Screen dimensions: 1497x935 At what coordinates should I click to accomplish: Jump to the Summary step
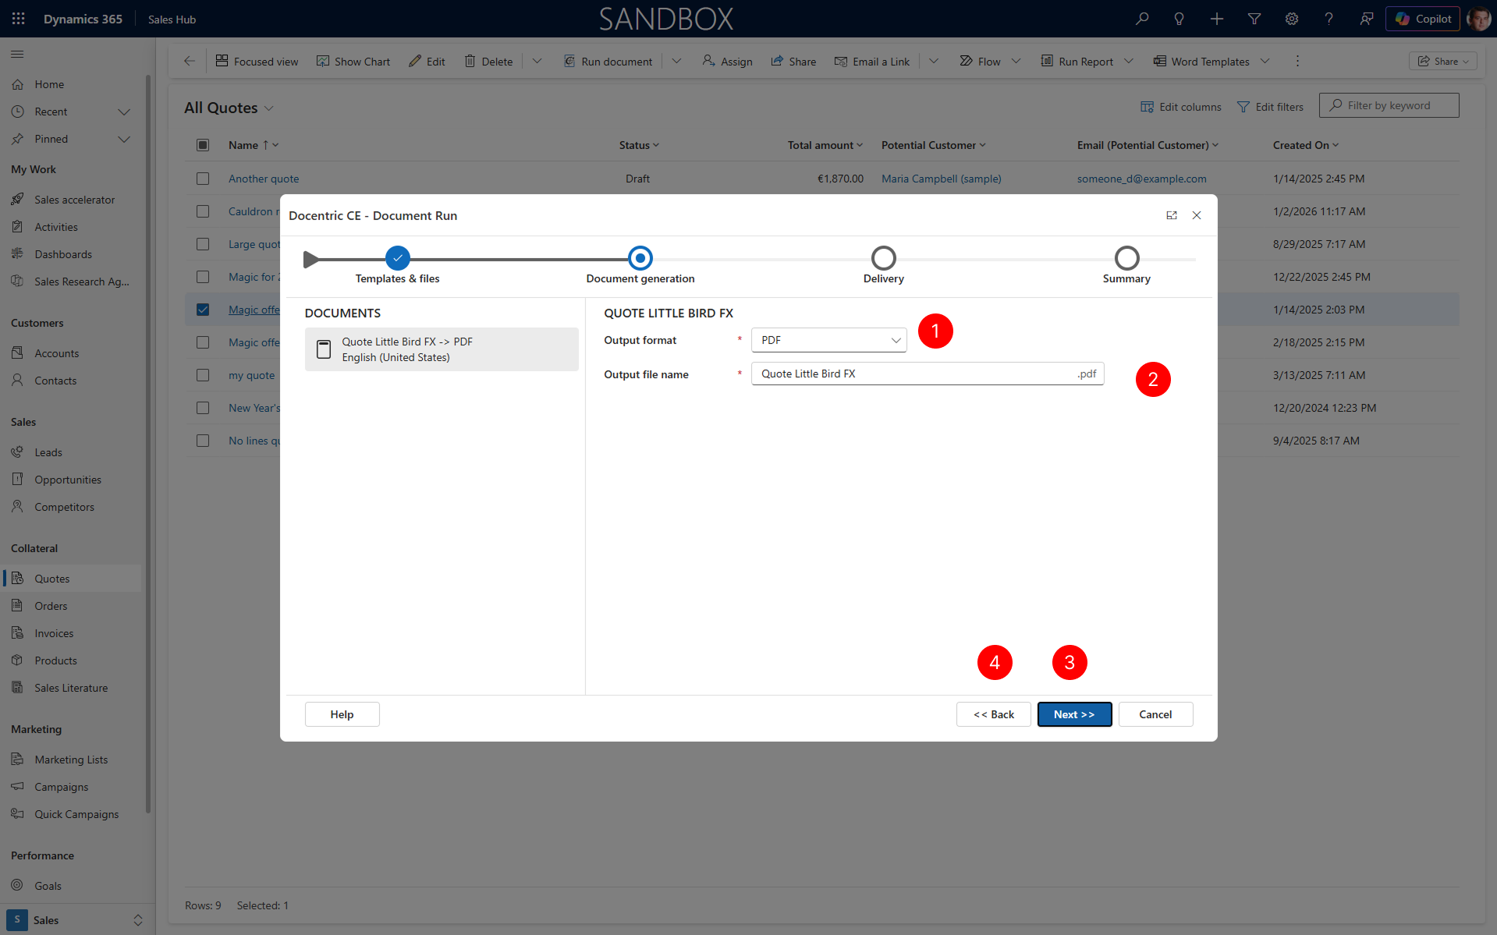[x=1126, y=258]
